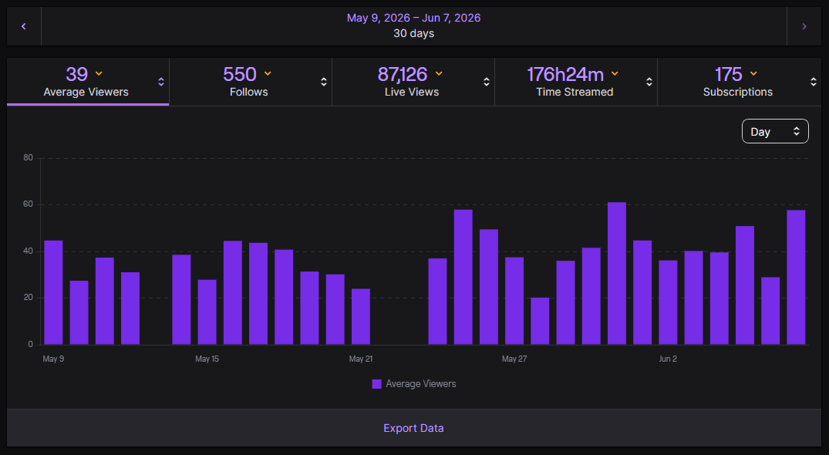Open metric selector arrows on Subscriptions
Viewport: 829px width, 455px height.
pos(813,82)
